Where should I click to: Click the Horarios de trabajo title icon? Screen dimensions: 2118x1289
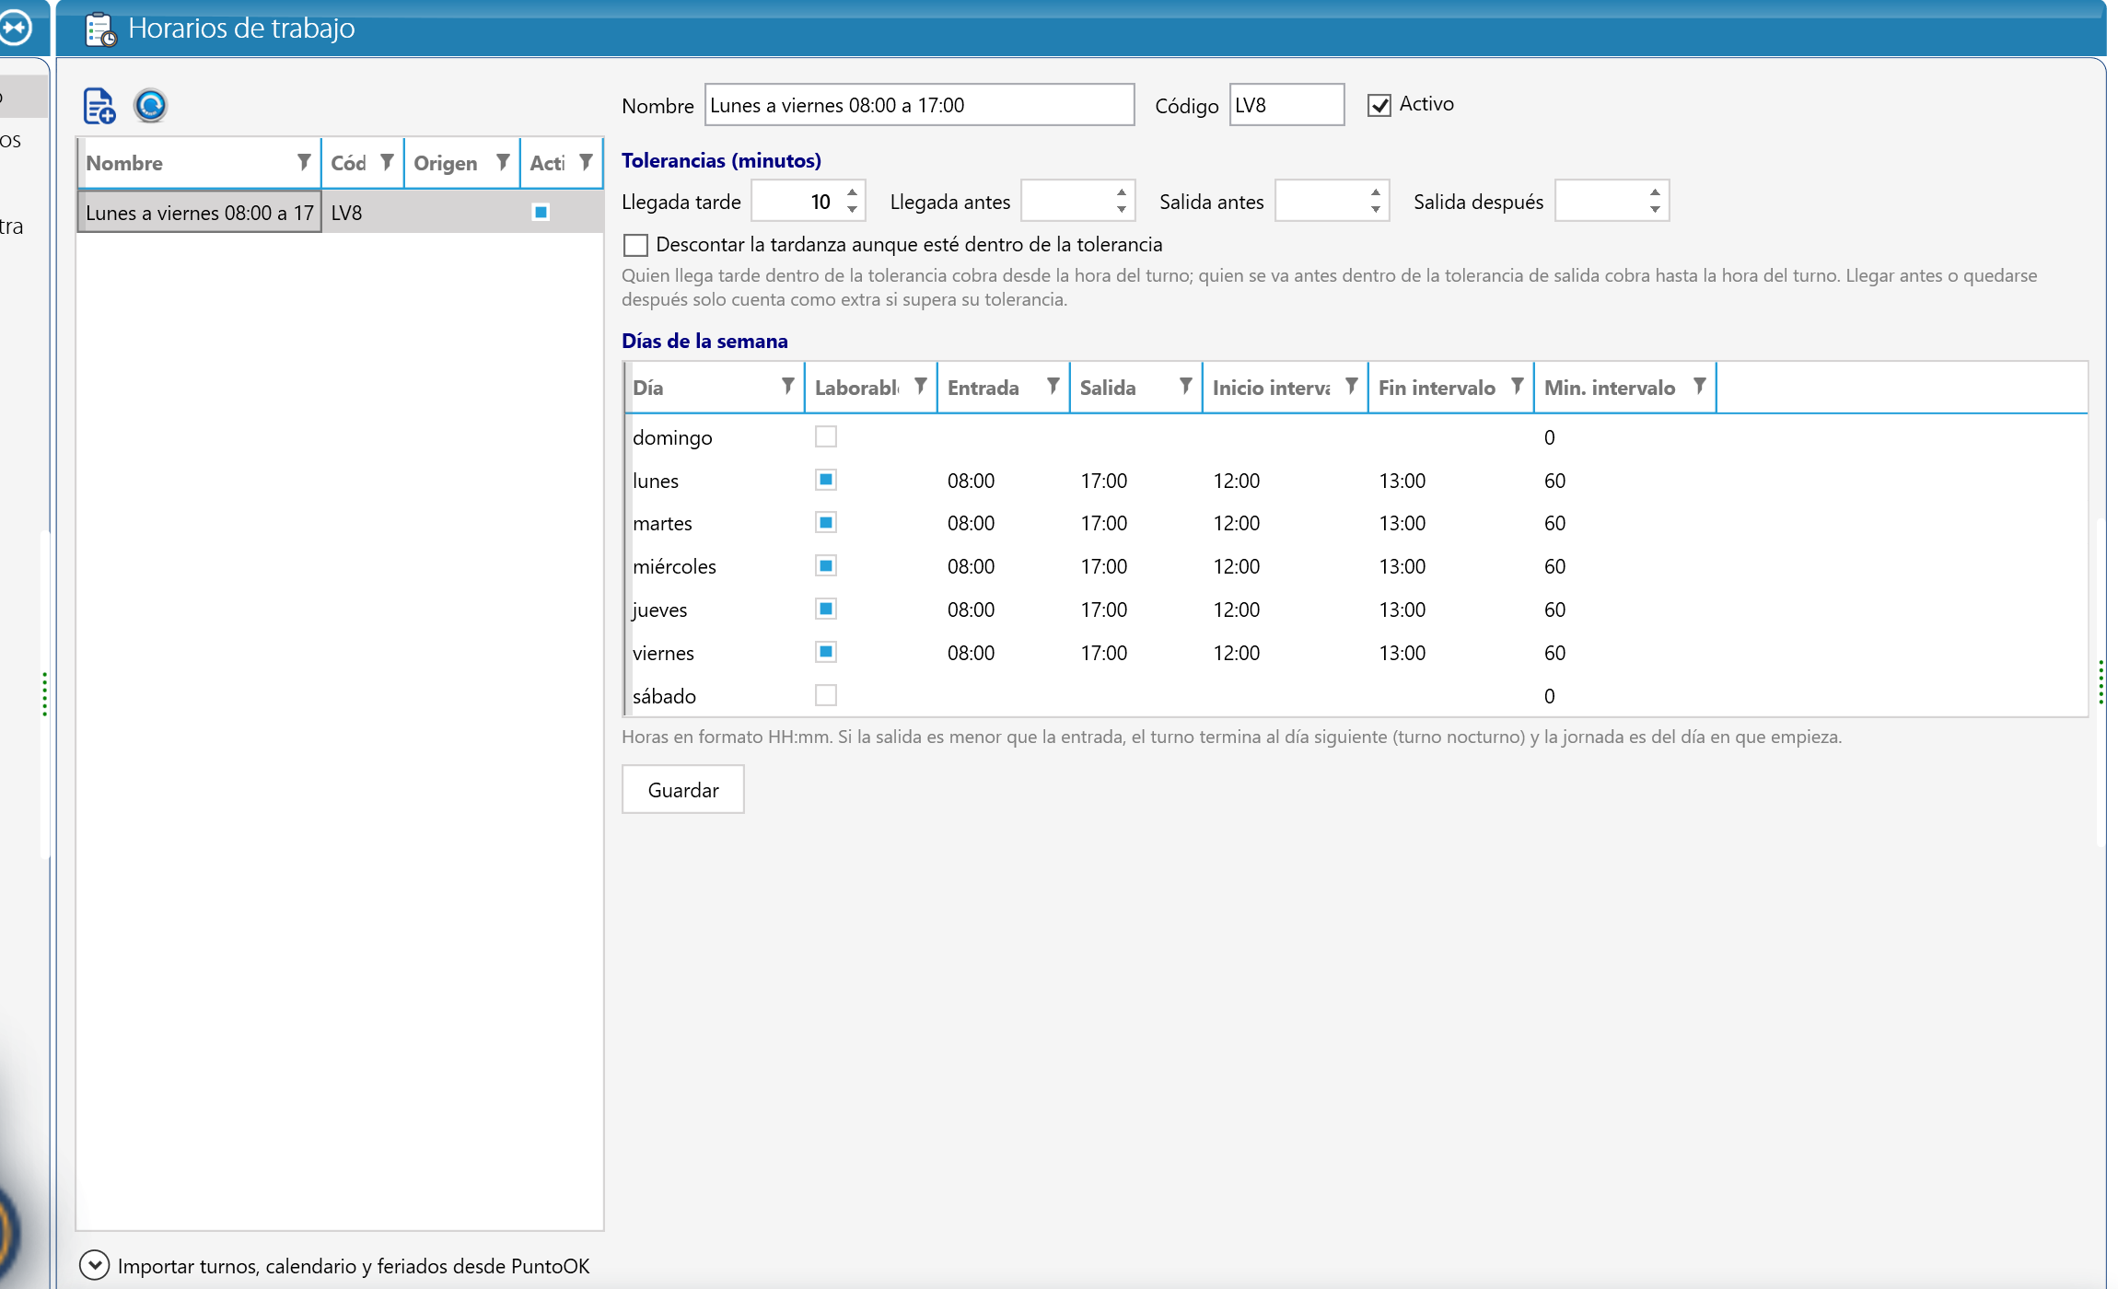[100, 29]
